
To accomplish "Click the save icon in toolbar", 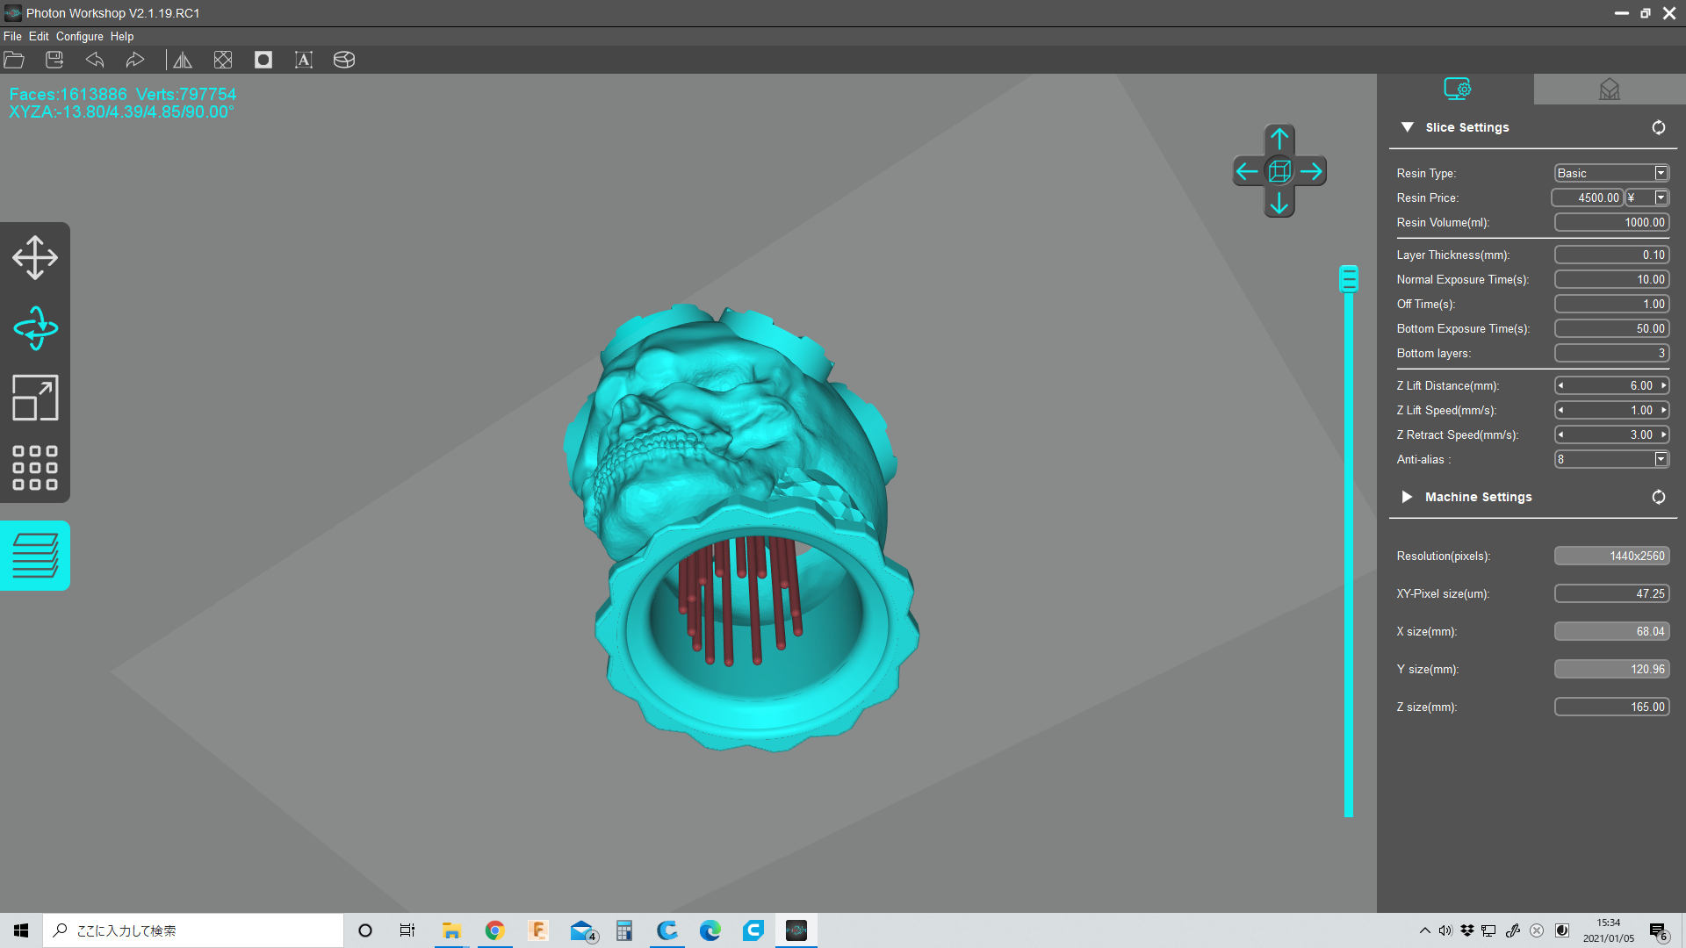I will (54, 60).
